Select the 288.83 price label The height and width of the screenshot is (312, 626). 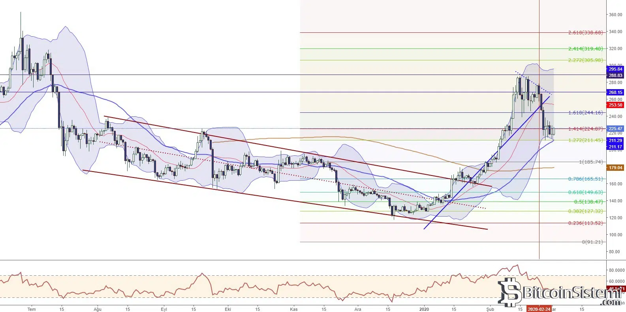click(615, 75)
